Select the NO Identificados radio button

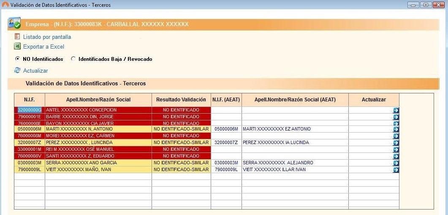(17, 59)
